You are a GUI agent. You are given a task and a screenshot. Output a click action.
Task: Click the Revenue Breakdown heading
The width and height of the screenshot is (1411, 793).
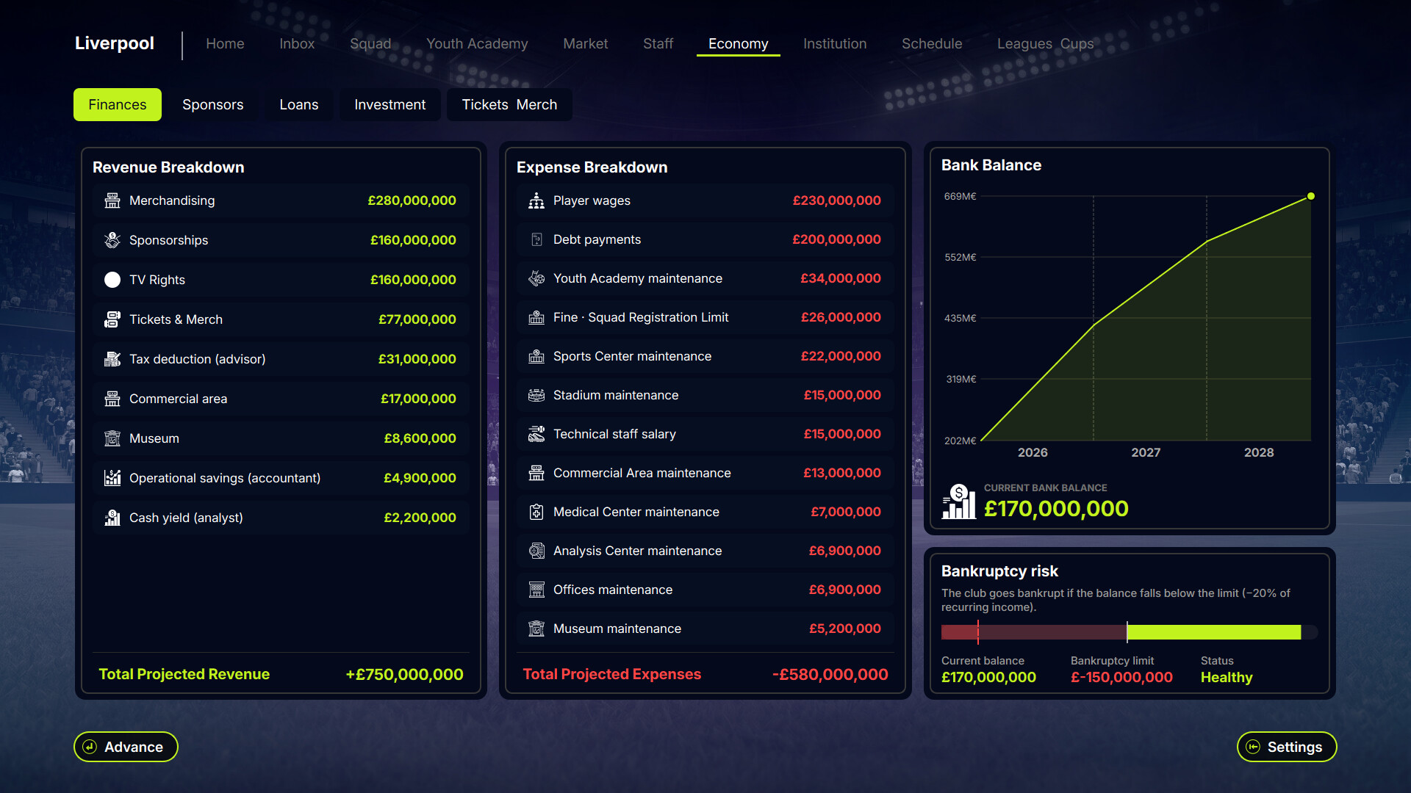[x=168, y=167]
